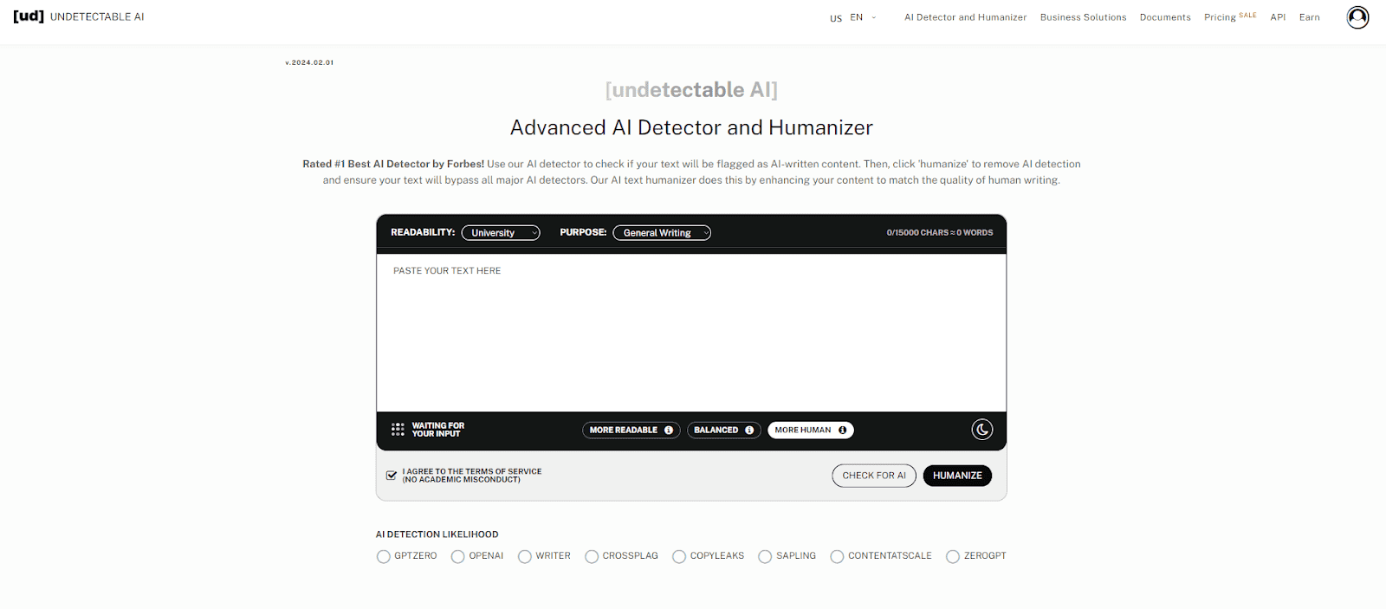Click the Waiting For Your Input status
1386x609 pixels.
[x=438, y=430]
